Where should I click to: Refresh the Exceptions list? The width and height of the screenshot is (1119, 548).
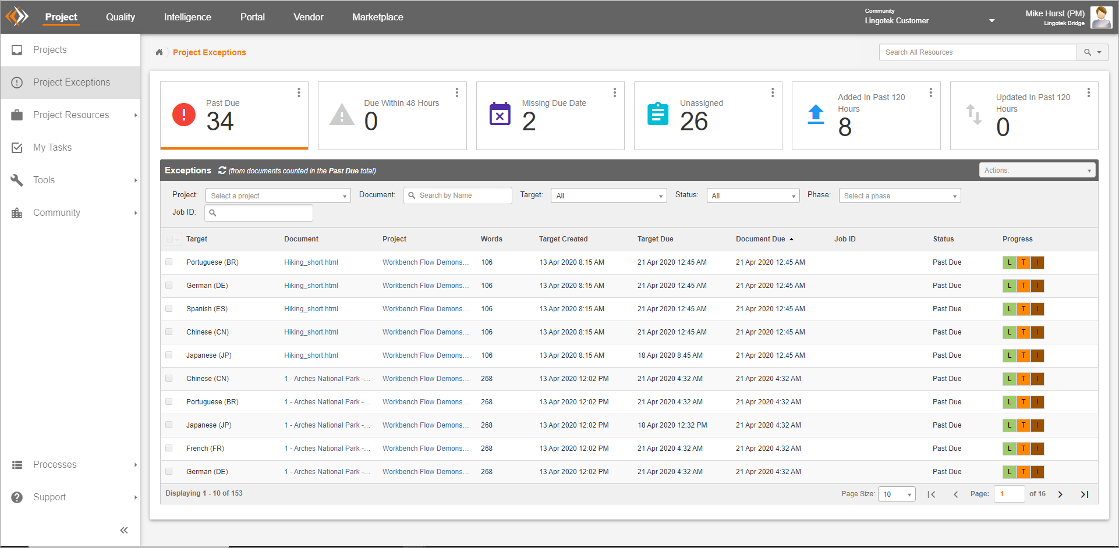222,170
